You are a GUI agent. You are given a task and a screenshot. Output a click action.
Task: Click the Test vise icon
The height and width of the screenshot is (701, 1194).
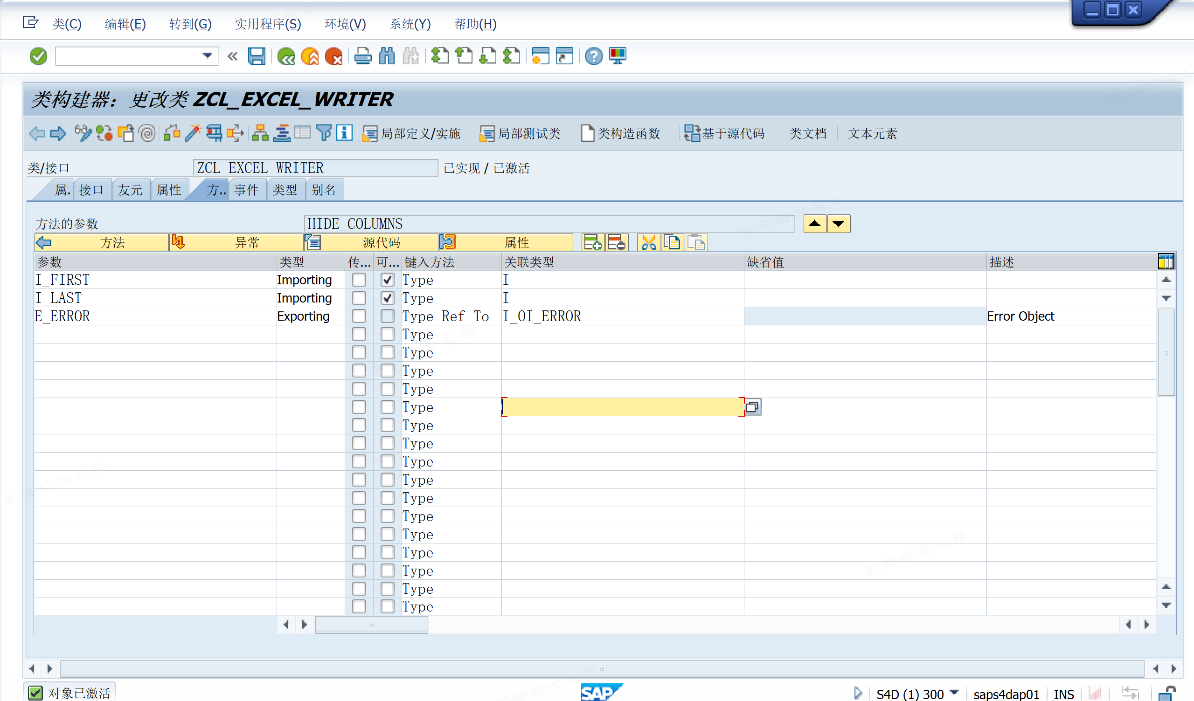[214, 134]
